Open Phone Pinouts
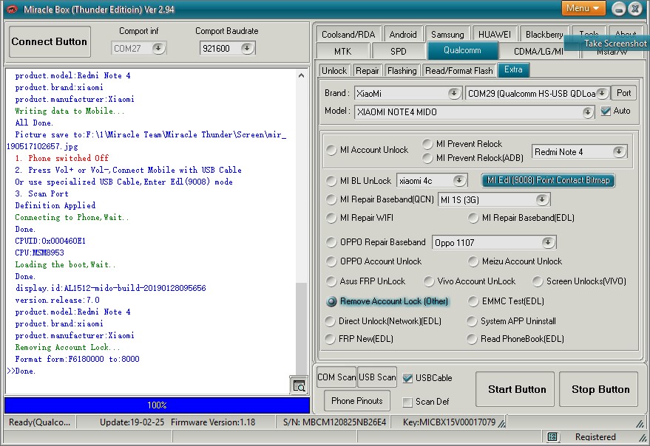Viewport: 650px width, 446px height. click(x=357, y=400)
